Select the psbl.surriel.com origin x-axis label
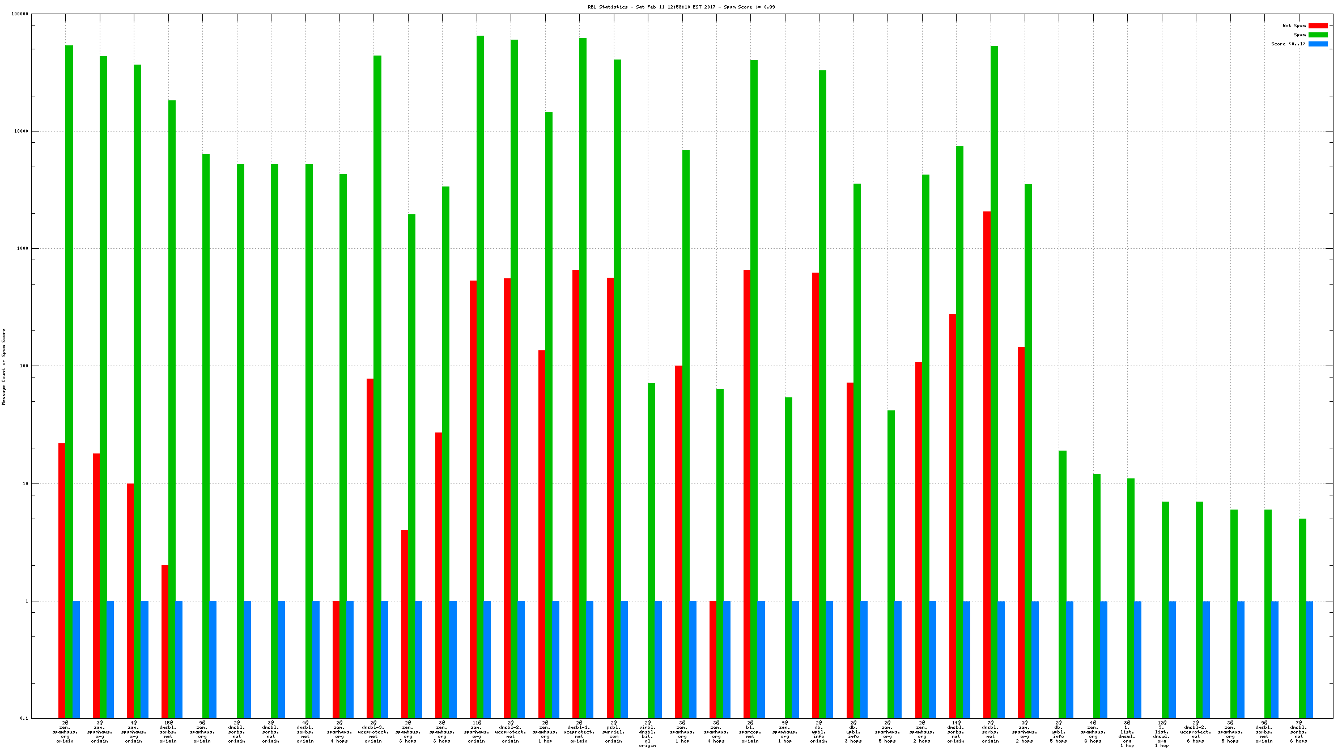1342x755 pixels. pos(613,732)
